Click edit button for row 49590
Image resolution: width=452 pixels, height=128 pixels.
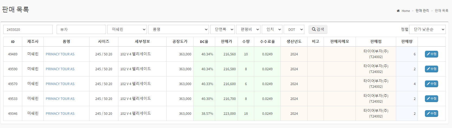coord(431,69)
